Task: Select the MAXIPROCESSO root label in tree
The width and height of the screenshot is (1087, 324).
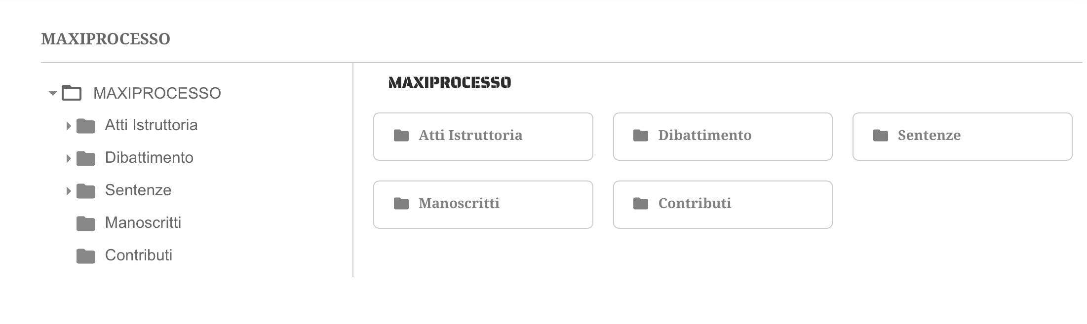Action: pos(157,93)
